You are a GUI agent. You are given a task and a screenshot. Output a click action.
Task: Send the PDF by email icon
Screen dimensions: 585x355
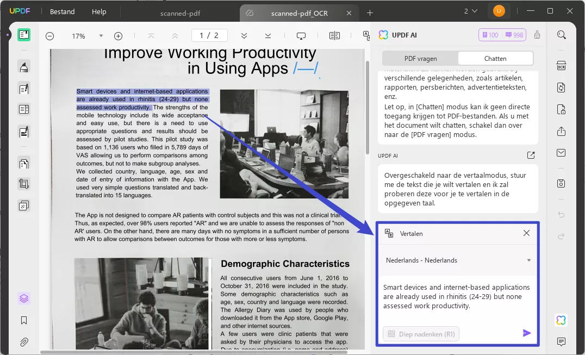point(561,153)
